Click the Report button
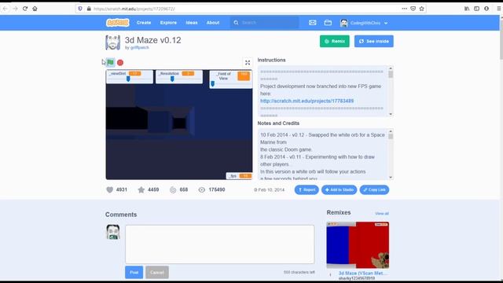Screen dimensions: 503x283 point(307,189)
